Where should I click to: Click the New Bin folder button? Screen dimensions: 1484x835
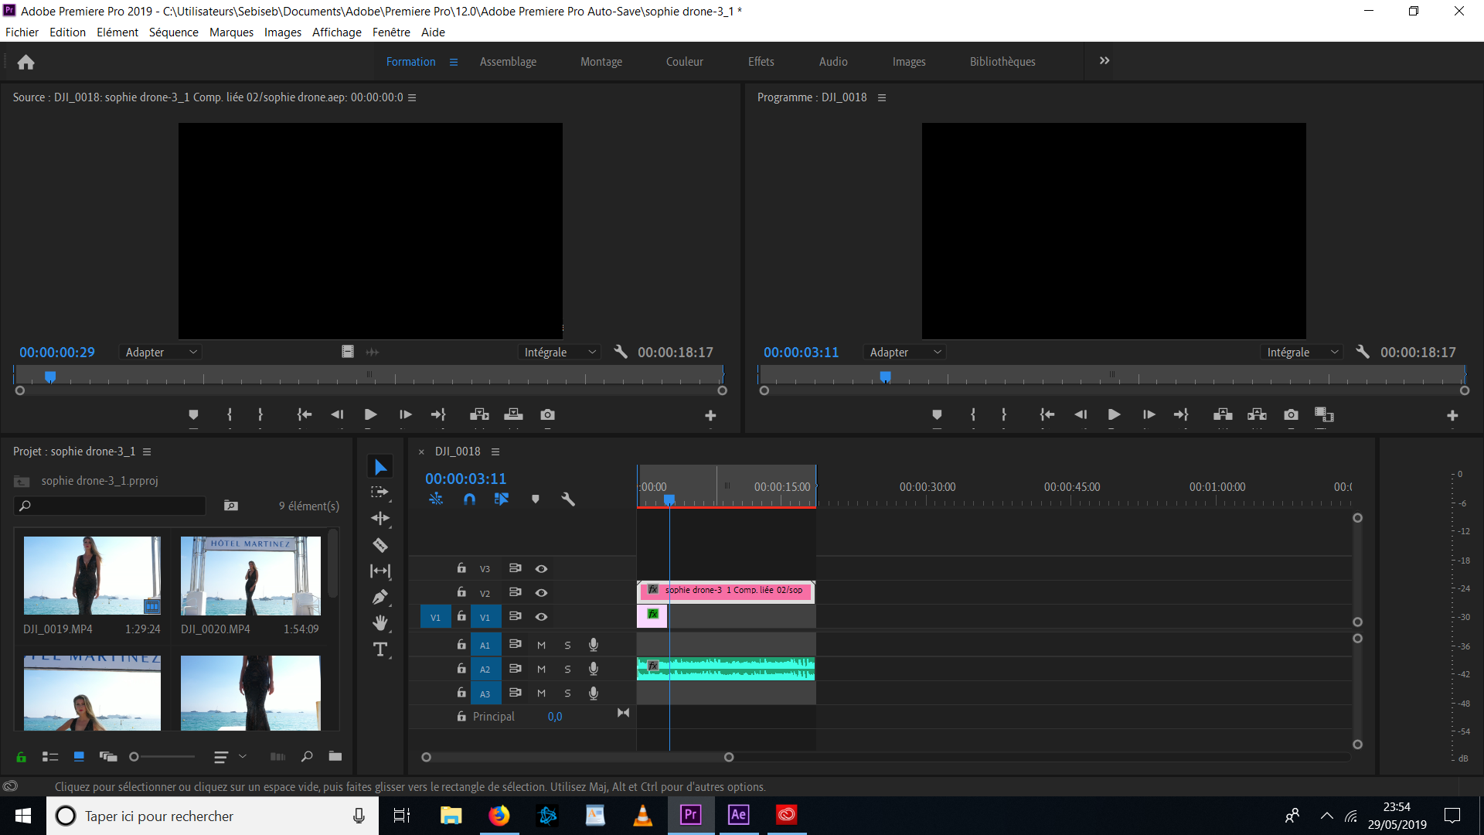[x=335, y=756]
